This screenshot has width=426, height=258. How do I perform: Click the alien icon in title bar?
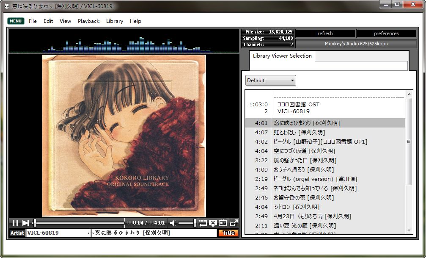7,6
